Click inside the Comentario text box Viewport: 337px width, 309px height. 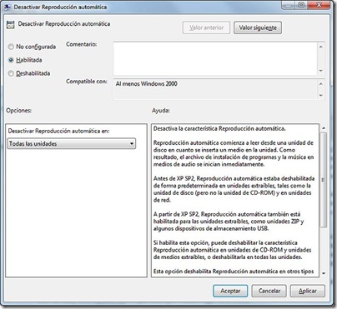coord(215,58)
